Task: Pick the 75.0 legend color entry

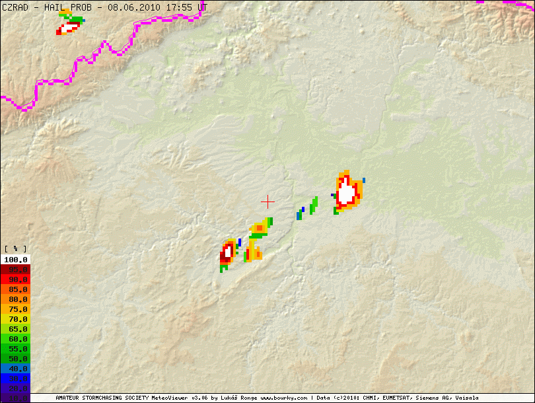Action: coord(15,309)
